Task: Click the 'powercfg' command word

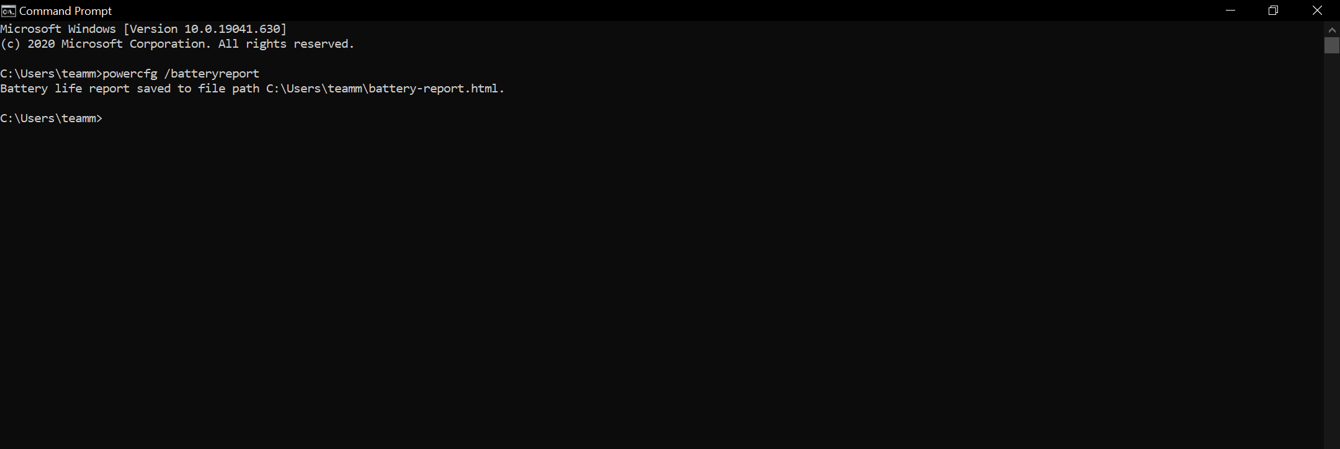Action: coord(130,74)
